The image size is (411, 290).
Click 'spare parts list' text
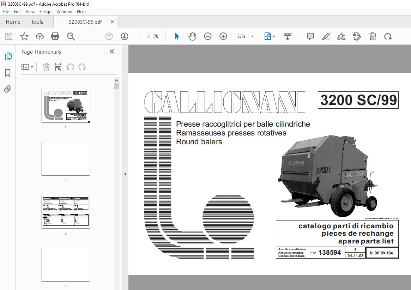pos(366,241)
